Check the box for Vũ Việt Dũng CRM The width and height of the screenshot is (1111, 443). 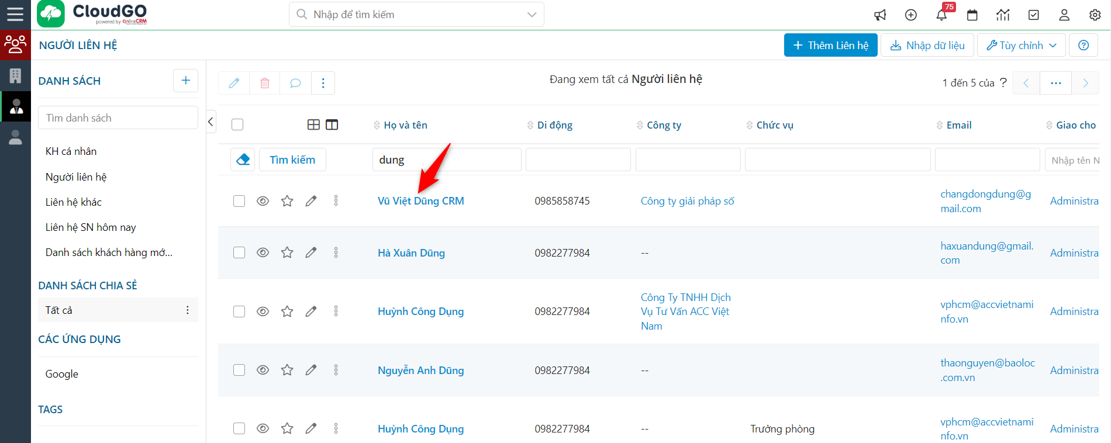pyautogui.click(x=239, y=201)
